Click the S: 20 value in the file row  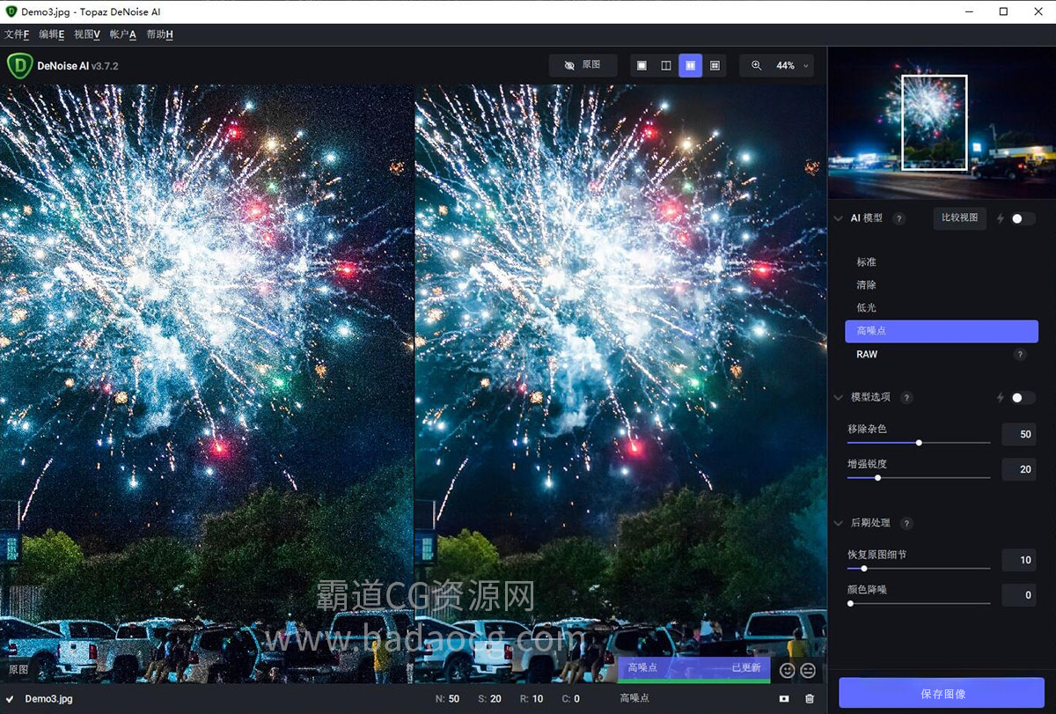490,699
